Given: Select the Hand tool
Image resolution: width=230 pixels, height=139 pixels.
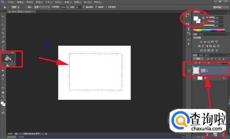Looking at the screenshot, I should point(3,92).
